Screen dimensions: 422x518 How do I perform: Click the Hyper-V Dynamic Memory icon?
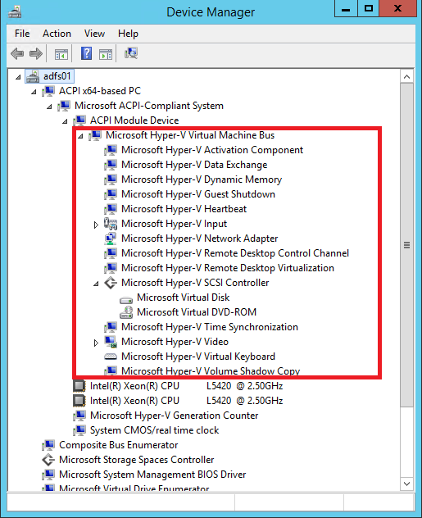coord(111,179)
